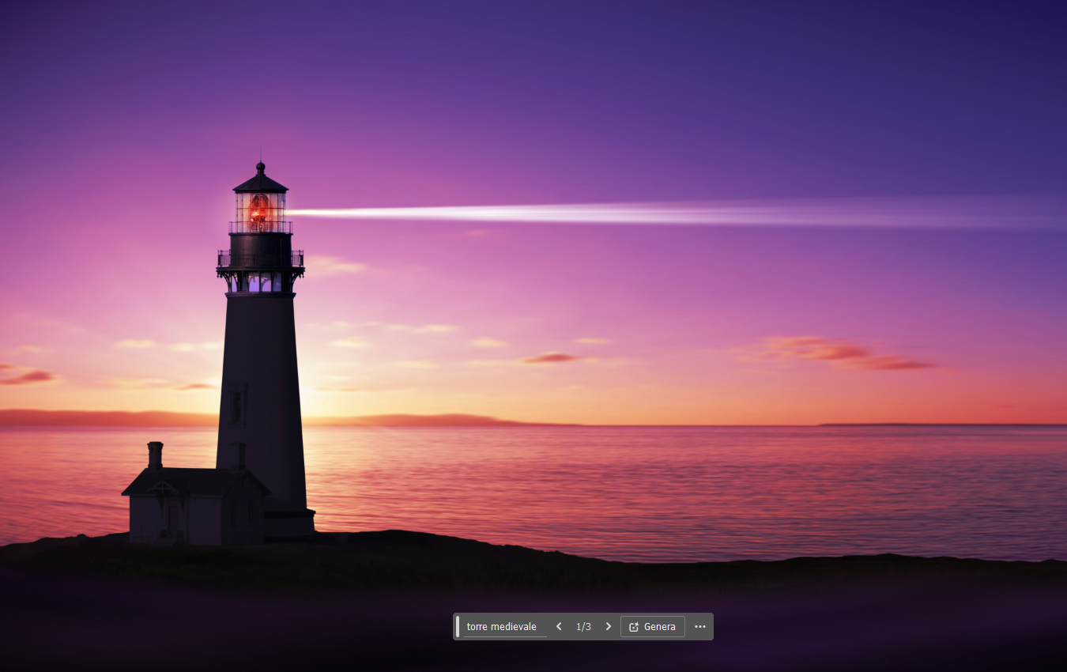Click the white light beam in the sky
This screenshot has height=672, width=1067.
[632, 213]
